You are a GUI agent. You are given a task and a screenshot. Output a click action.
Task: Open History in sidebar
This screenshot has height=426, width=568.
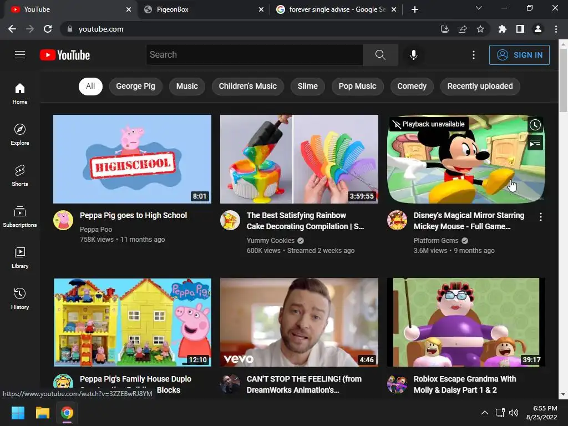tap(20, 298)
